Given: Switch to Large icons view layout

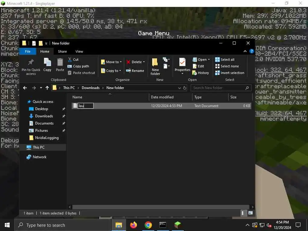Looking at the screenshot, I should [251, 213].
